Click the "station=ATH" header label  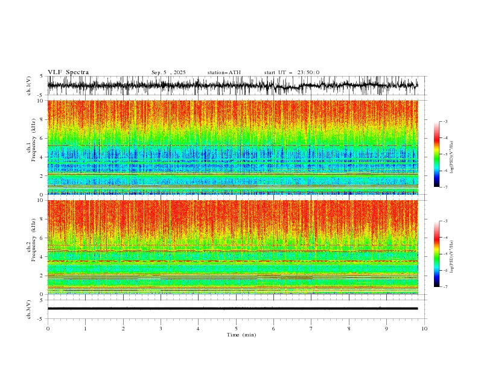tap(224, 72)
